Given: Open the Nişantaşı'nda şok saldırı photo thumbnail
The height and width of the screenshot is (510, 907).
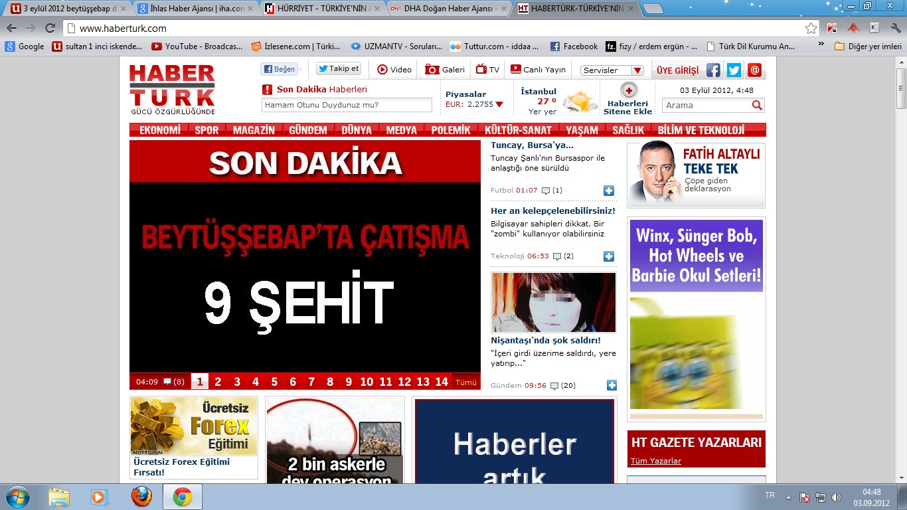Looking at the screenshot, I should pyautogui.click(x=554, y=302).
